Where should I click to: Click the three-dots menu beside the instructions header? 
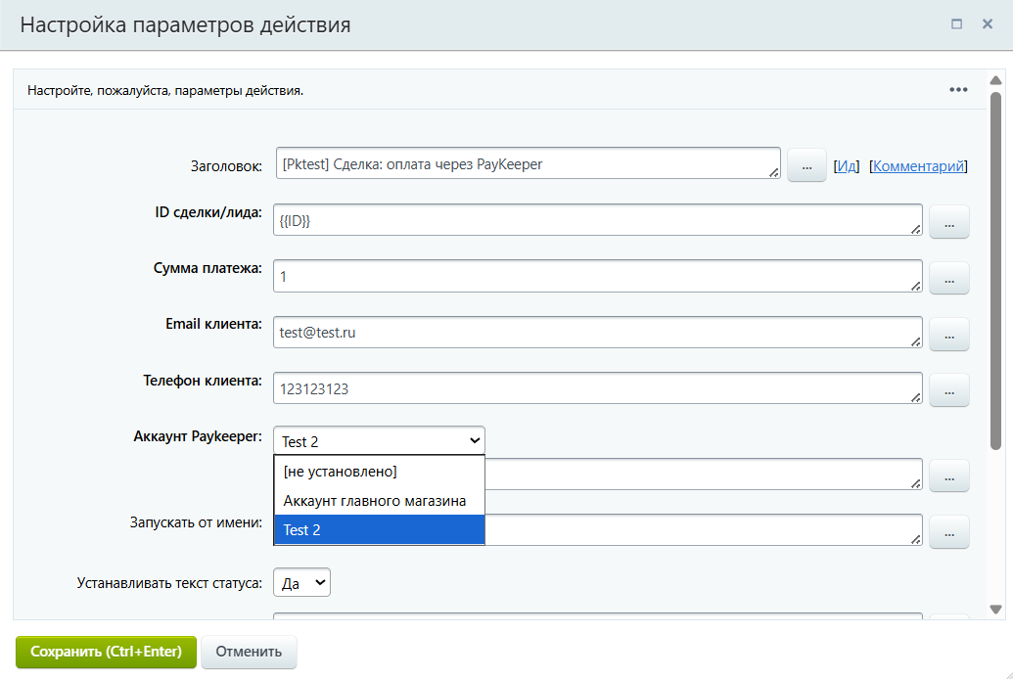[958, 90]
